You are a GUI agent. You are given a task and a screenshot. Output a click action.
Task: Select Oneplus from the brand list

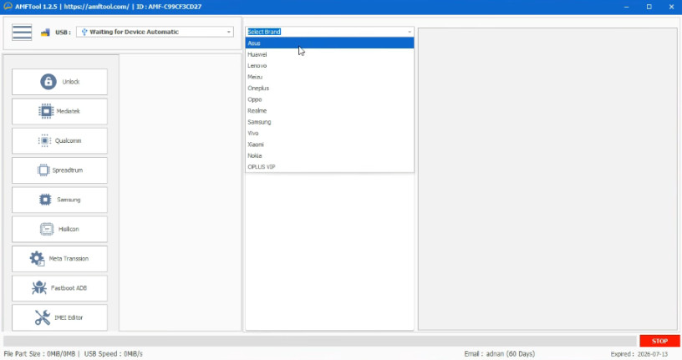(329, 89)
